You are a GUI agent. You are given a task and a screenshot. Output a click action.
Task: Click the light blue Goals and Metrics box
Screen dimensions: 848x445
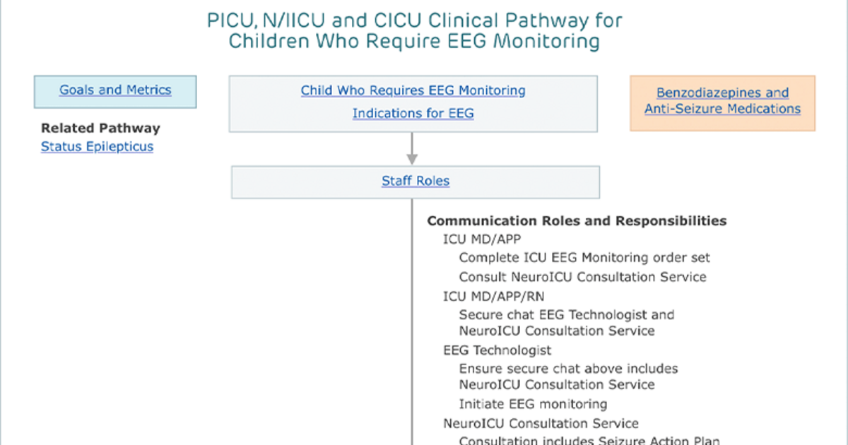click(115, 92)
